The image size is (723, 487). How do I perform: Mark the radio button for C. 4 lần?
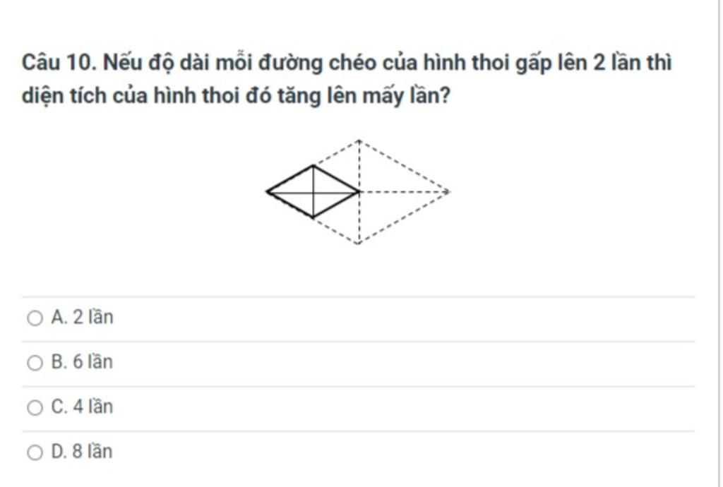coord(35,407)
